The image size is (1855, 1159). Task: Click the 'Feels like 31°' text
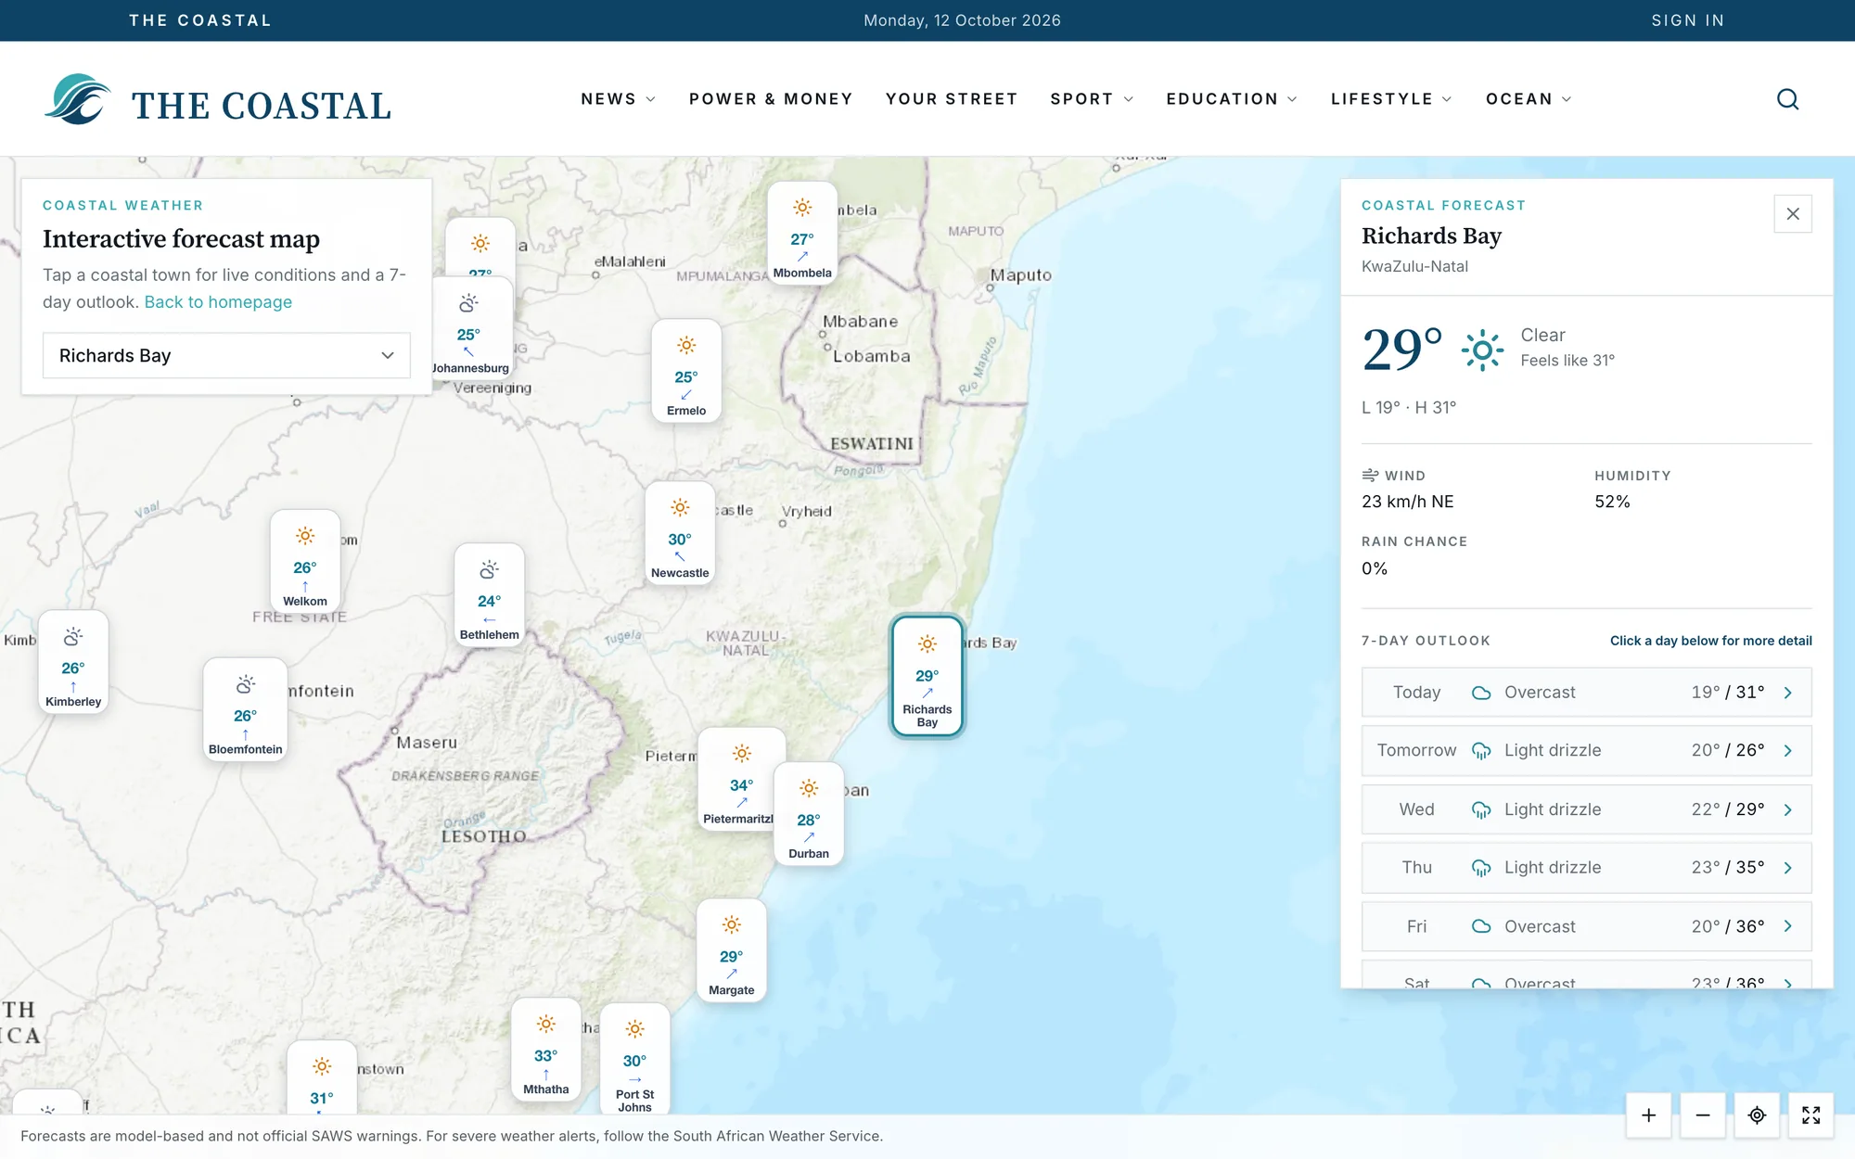point(1567,361)
